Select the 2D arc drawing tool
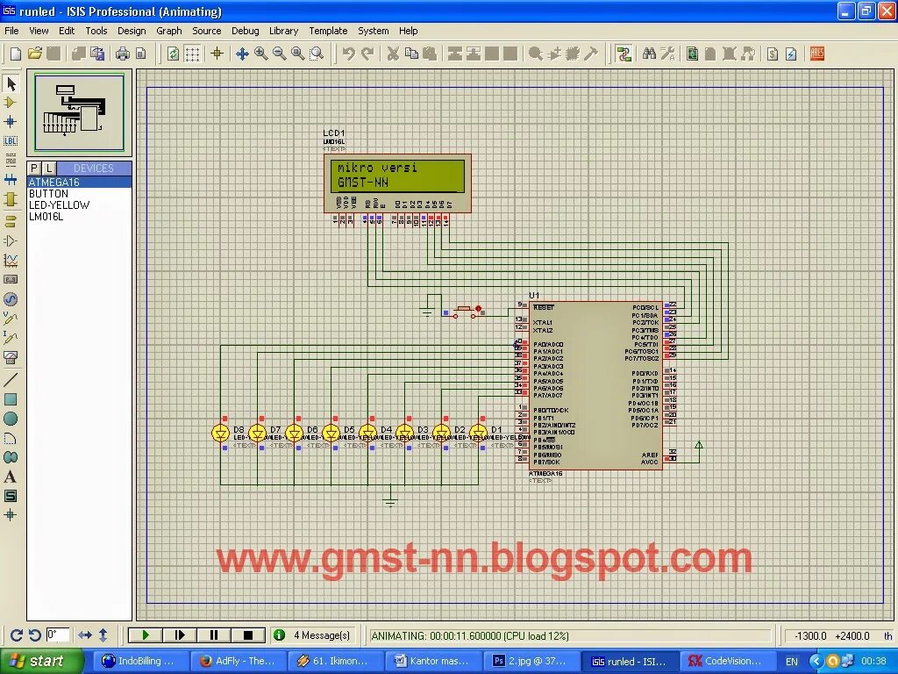Viewport: 898px width, 674px height. (x=11, y=439)
